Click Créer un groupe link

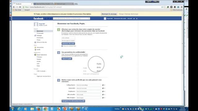[x=41, y=71]
